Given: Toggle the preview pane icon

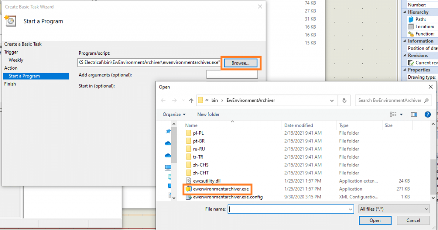Looking at the screenshot, I should coord(414,114).
